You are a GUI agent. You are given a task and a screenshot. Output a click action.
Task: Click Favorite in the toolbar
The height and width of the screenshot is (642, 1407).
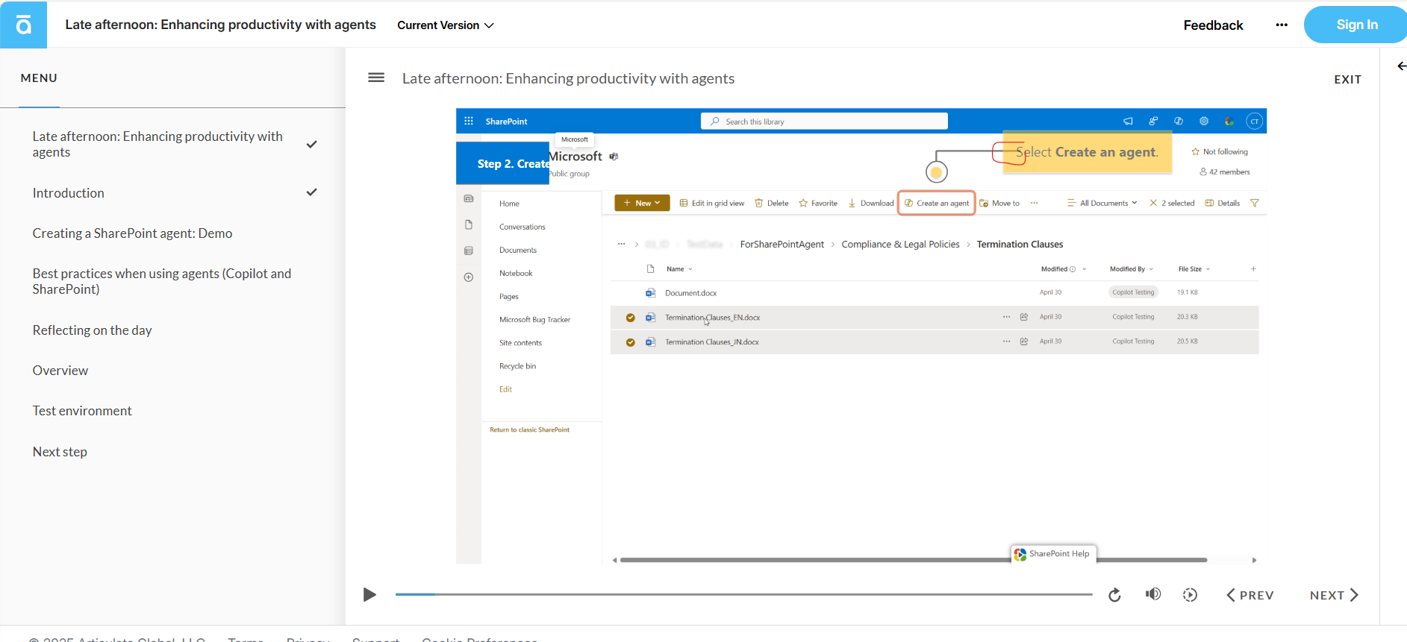coord(818,203)
